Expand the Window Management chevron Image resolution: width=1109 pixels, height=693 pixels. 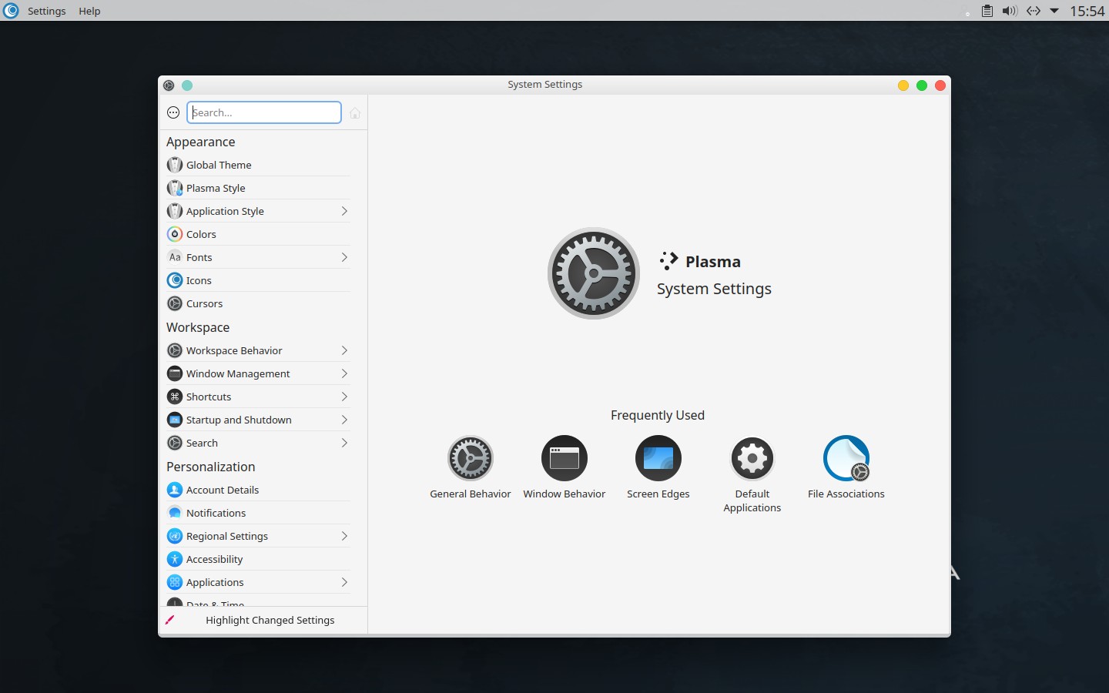pyautogui.click(x=344, y=373)
